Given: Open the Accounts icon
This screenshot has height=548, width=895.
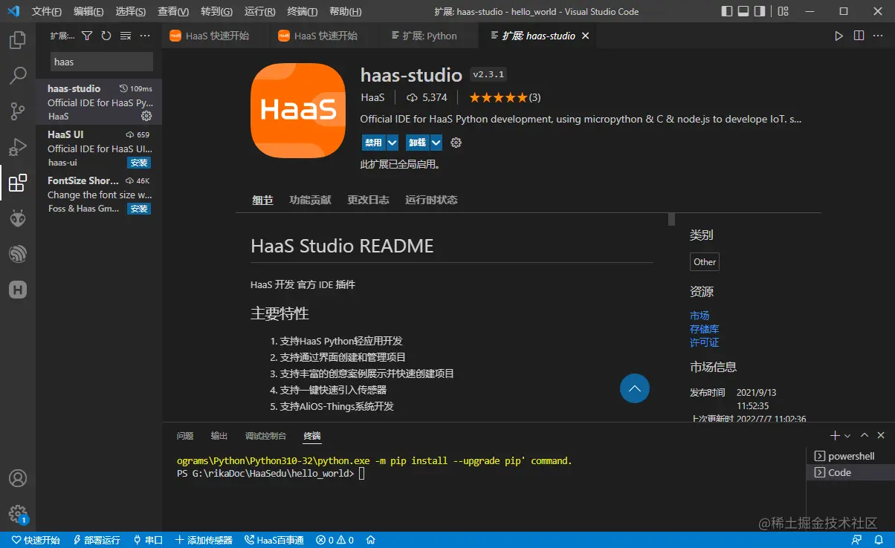Looking at the screenshot, I should pyautogui.click(x=18, y=478).
